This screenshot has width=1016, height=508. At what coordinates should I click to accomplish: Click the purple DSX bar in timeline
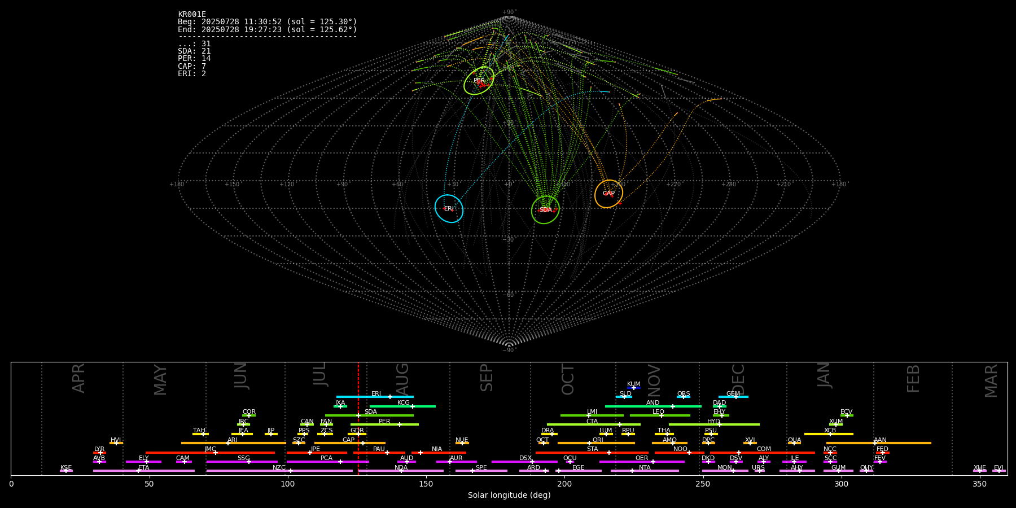[524, 462]
